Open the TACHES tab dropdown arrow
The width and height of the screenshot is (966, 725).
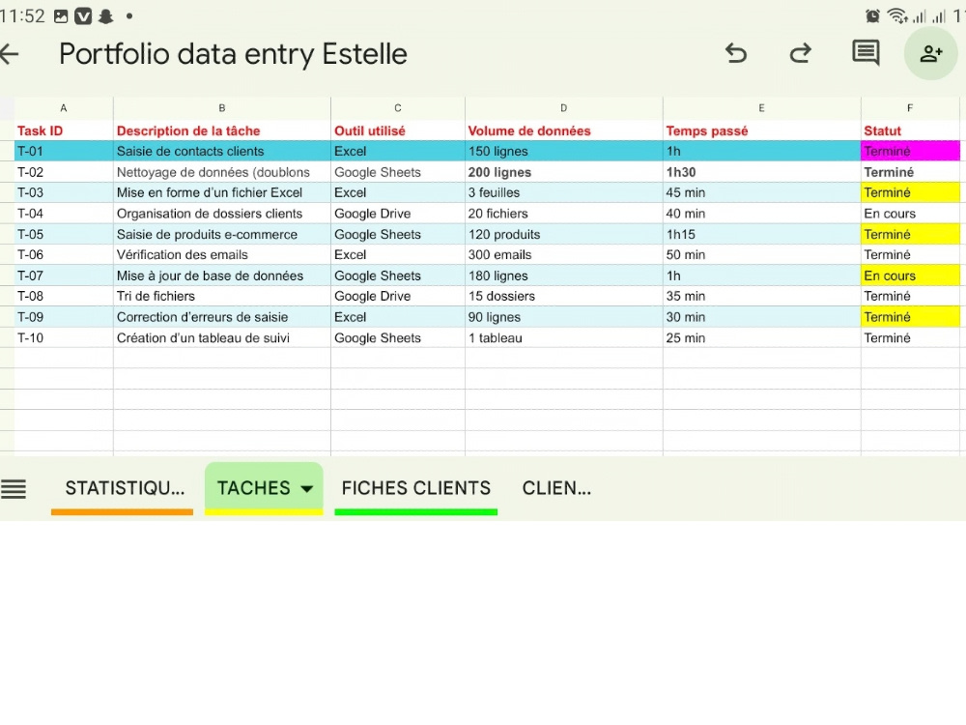tap(306, 489)
